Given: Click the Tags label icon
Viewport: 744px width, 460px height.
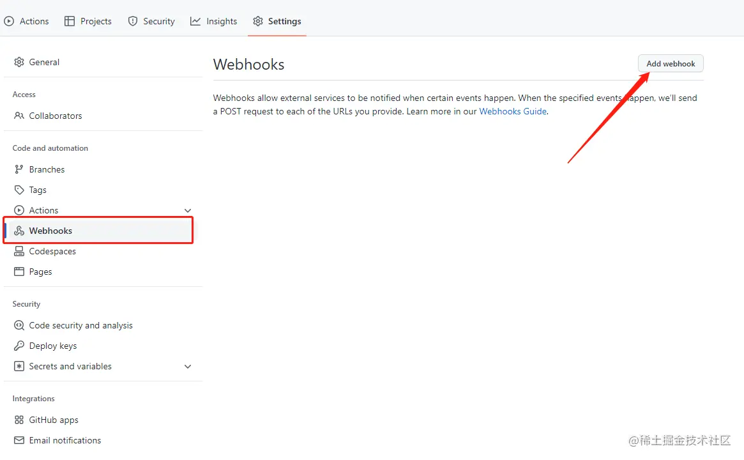Looking at the screenshot, I should (19, 190).
